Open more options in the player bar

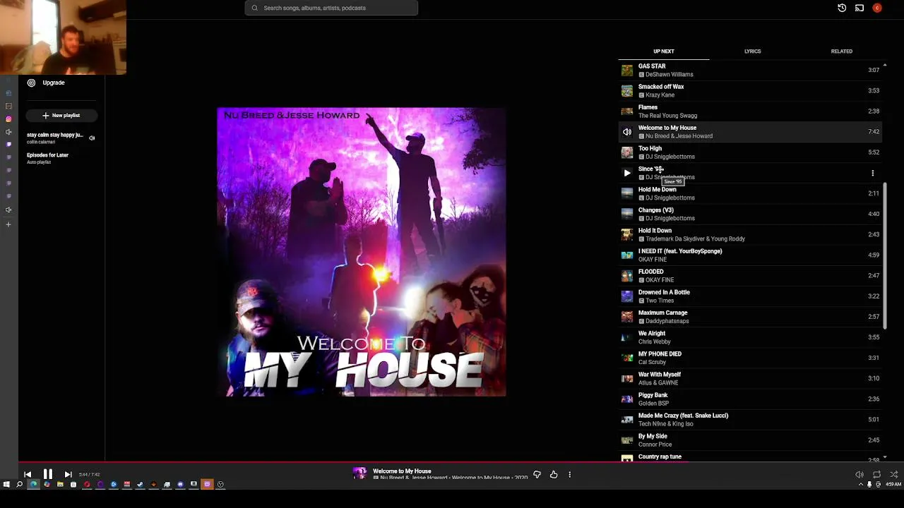coord(569,475)
